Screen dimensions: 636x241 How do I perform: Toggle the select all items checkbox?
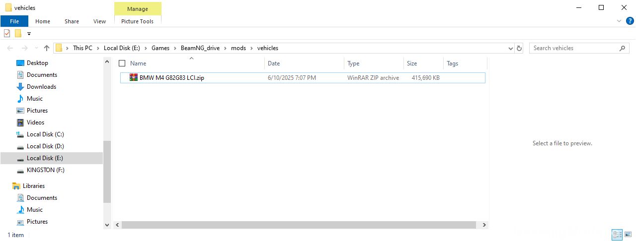point(122,63)
